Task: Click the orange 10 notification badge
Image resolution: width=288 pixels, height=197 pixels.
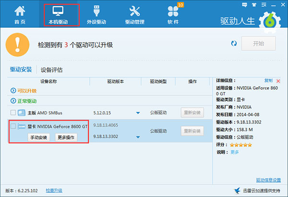Action: pyautogui.click(x=180, y=5)
